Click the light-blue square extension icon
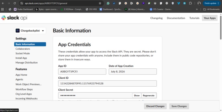This screenshot has height=112, width=222. click(185, 3)
